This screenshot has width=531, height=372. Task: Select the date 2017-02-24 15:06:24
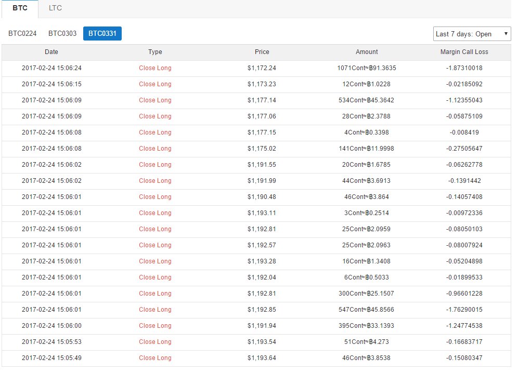tap(51, 68)
